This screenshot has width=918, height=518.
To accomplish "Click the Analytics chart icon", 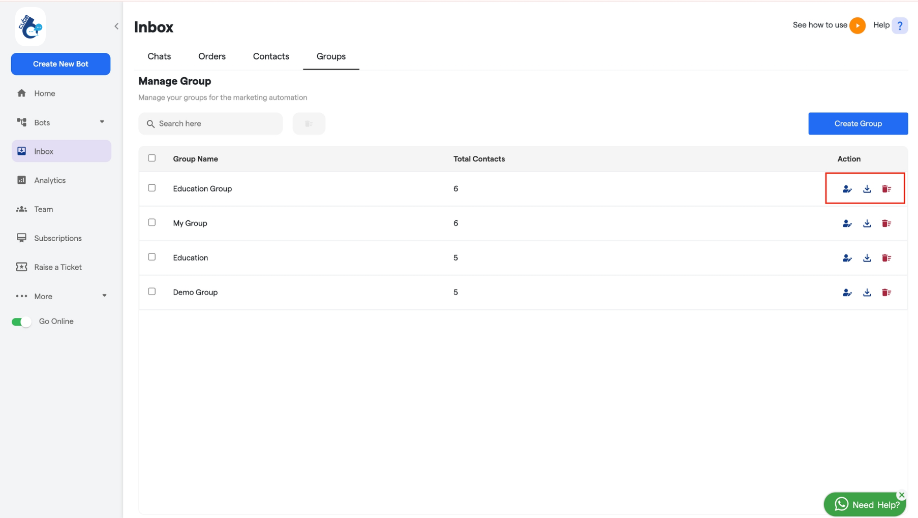I will [21, 180].
